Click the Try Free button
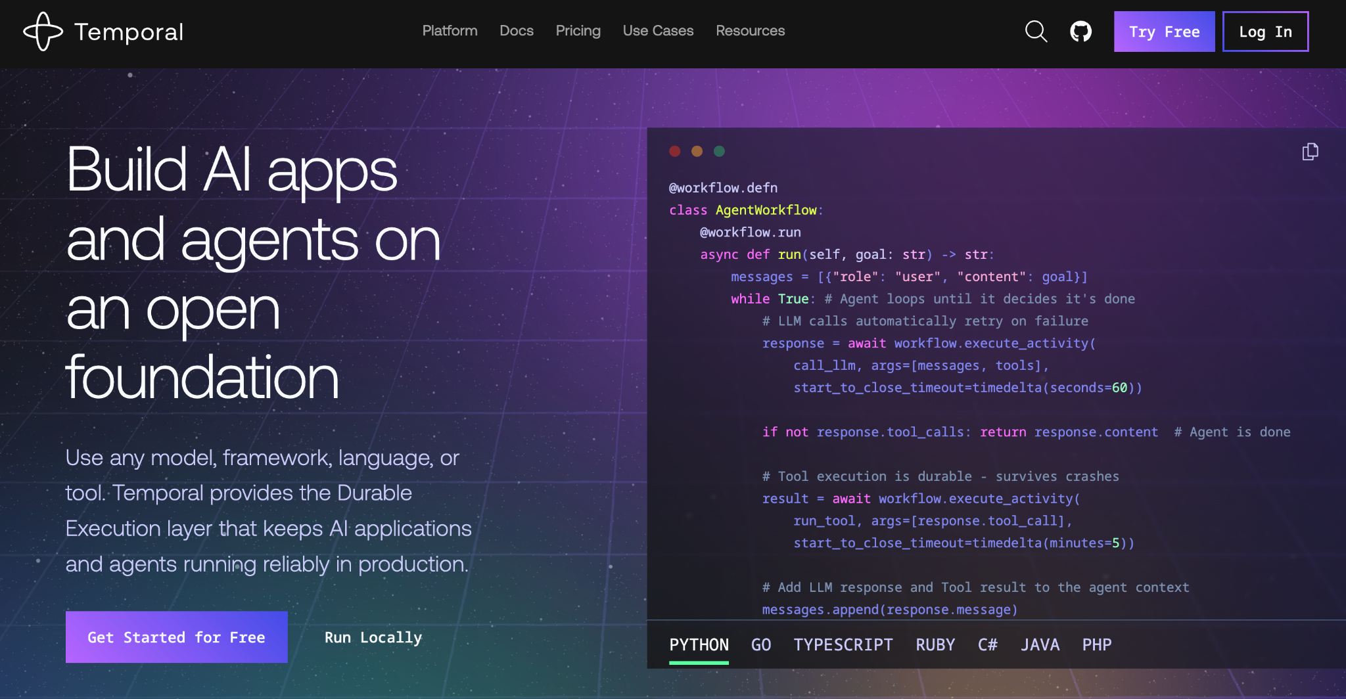Screen dimensions: 1346x699 [1164, 32]
